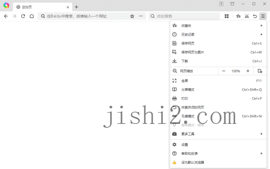Choose 保存网页 from the menu
Screen dimensions: 270x169
(x=218, y=43)
